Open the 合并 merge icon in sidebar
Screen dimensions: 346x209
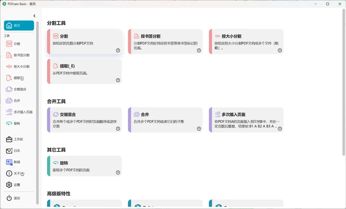pyautogui.click(x=9, y=101)
